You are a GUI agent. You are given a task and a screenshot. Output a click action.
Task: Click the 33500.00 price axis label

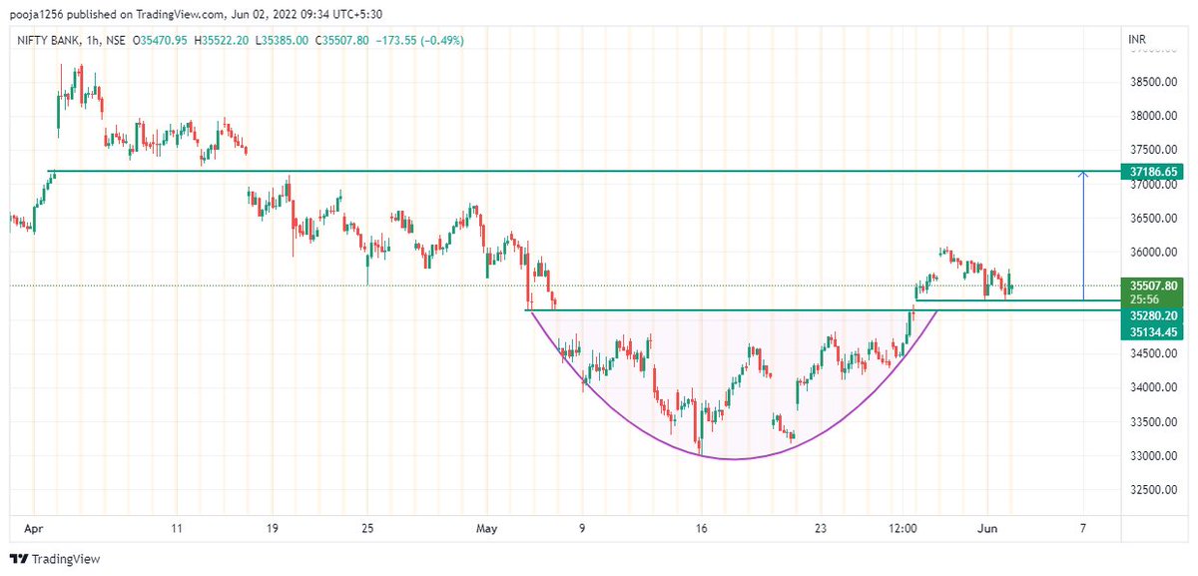(x=1153, y=422)
